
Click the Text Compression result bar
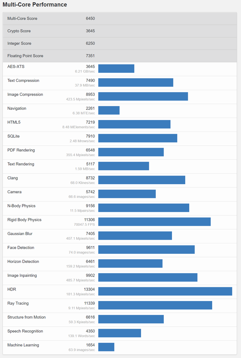pos(136,83)
